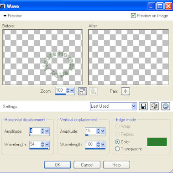Click the Horizontal displacement Amplitude field
This screenshot has height=173, width=173.
(x=35, y=131)
